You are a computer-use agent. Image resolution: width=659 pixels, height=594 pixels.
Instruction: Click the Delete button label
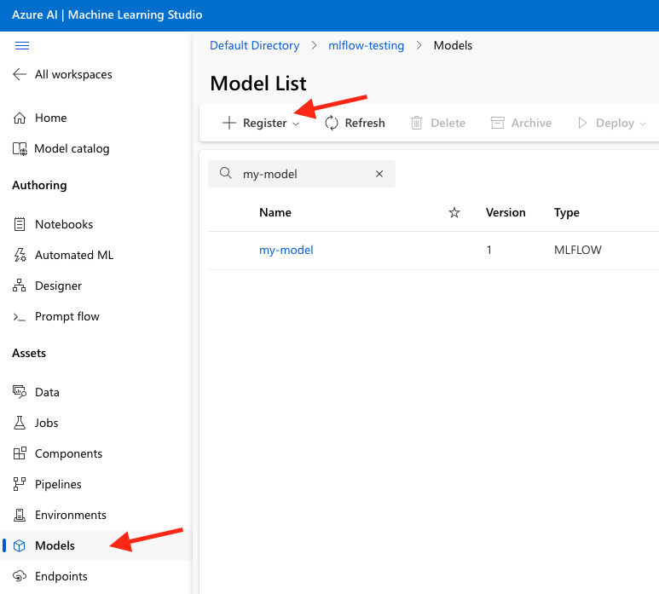[448, 123]
